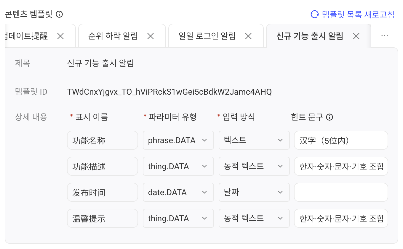Edit the 温馨提示 display name field
403x249 pixels.
click(x=103, y=218)
